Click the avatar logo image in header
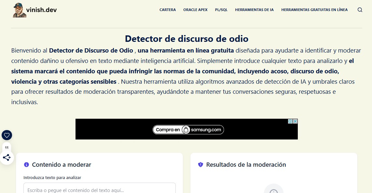 pos(19,10)
